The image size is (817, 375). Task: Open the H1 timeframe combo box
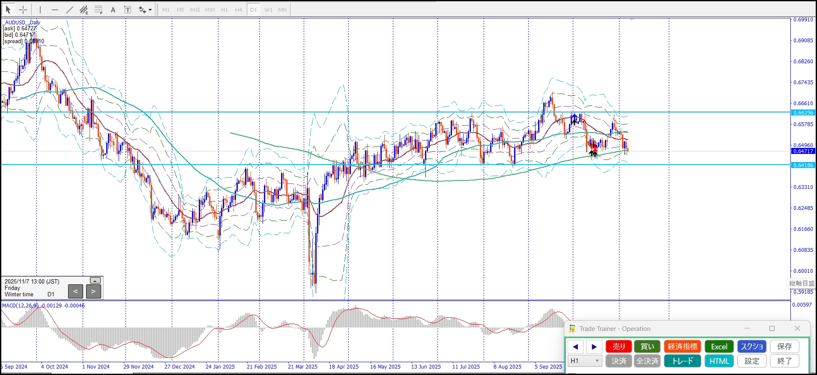click(x=585, y=361)
